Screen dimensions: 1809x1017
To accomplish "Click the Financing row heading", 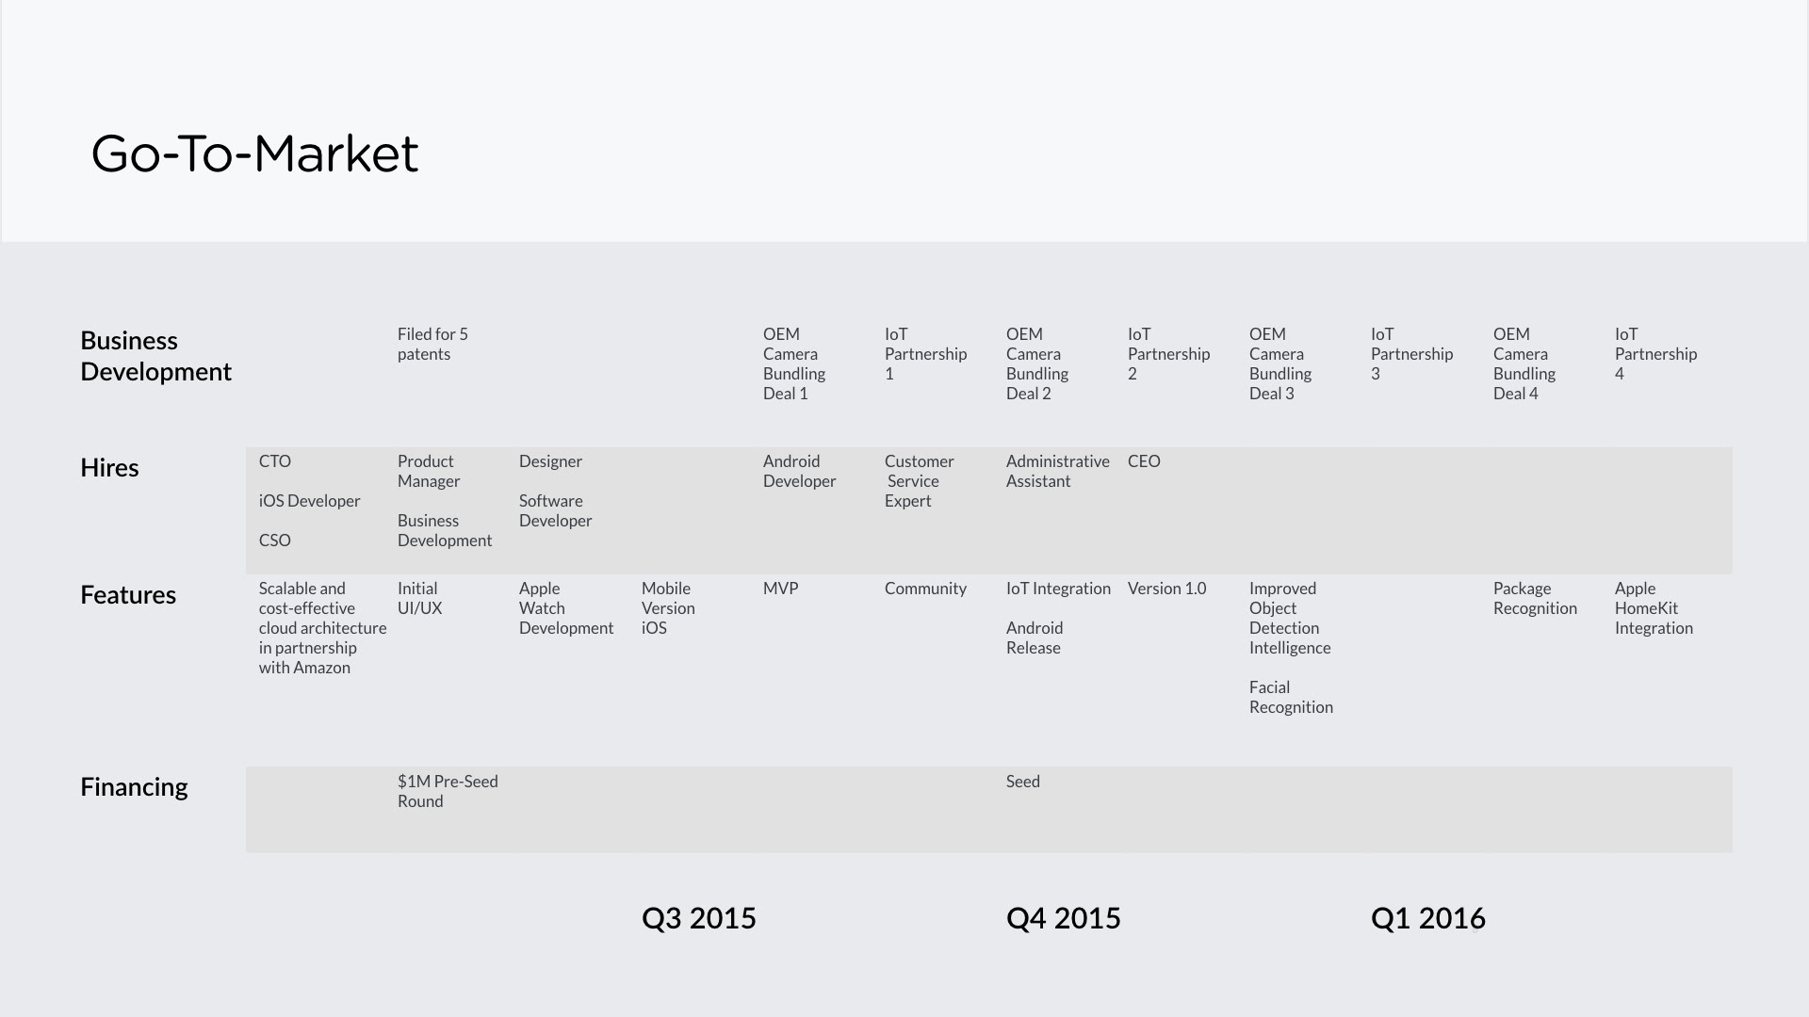I will 134,787.
